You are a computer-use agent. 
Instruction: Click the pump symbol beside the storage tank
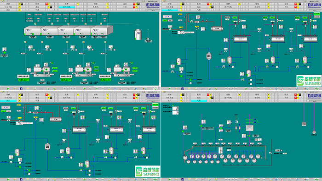pyautogui.click(x=148, y=38)
